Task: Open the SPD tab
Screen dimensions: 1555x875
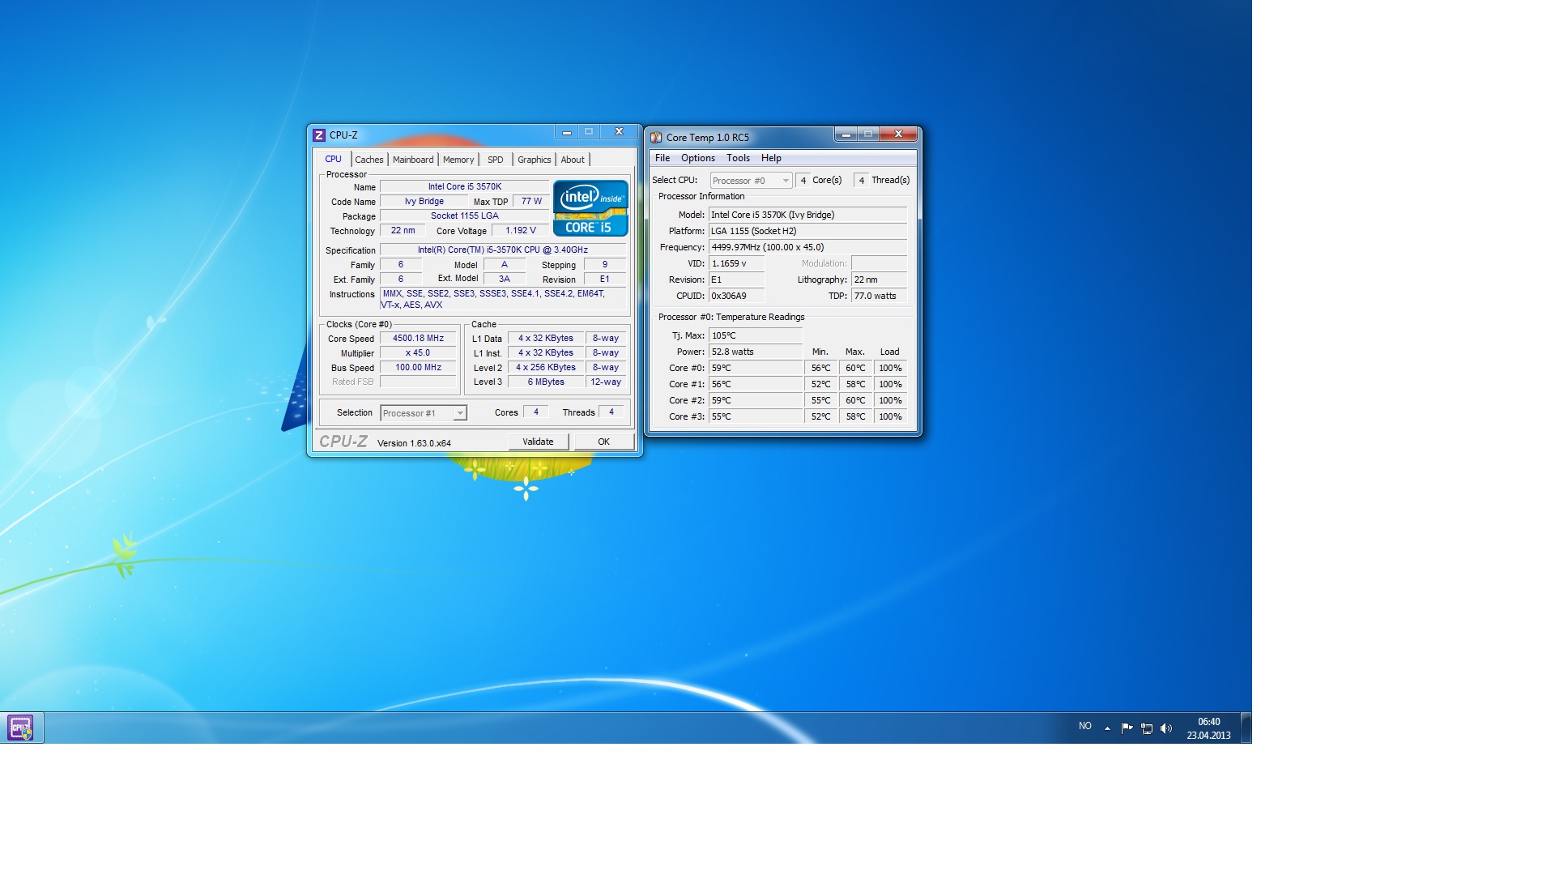Action: (496, 160)
